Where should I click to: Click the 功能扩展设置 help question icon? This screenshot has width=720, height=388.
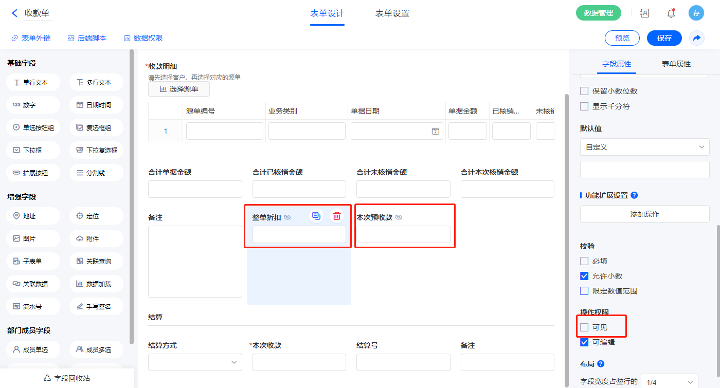[x=634, y=195]
